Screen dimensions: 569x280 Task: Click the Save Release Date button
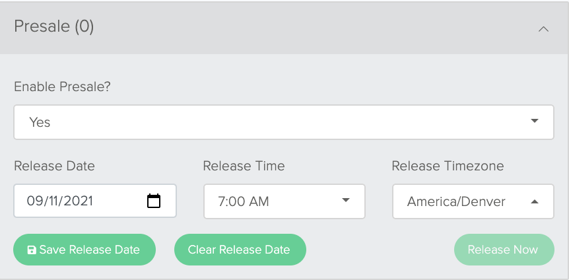click(x=84, y=250)
